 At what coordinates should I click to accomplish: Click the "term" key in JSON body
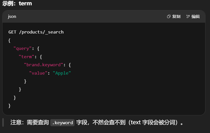coord(26,57)
